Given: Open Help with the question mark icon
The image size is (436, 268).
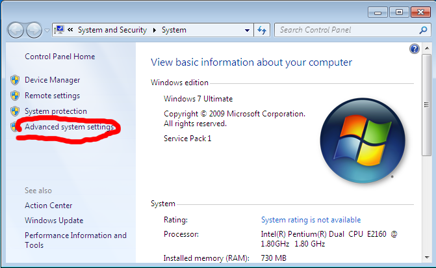Looking at the screenshot, I should pos(415,49).
